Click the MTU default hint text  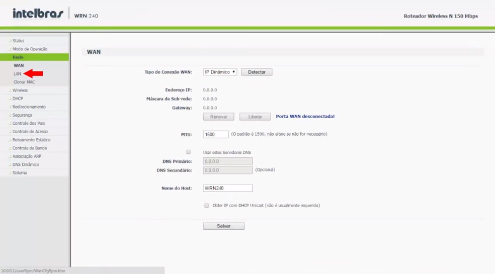point(279,134)
